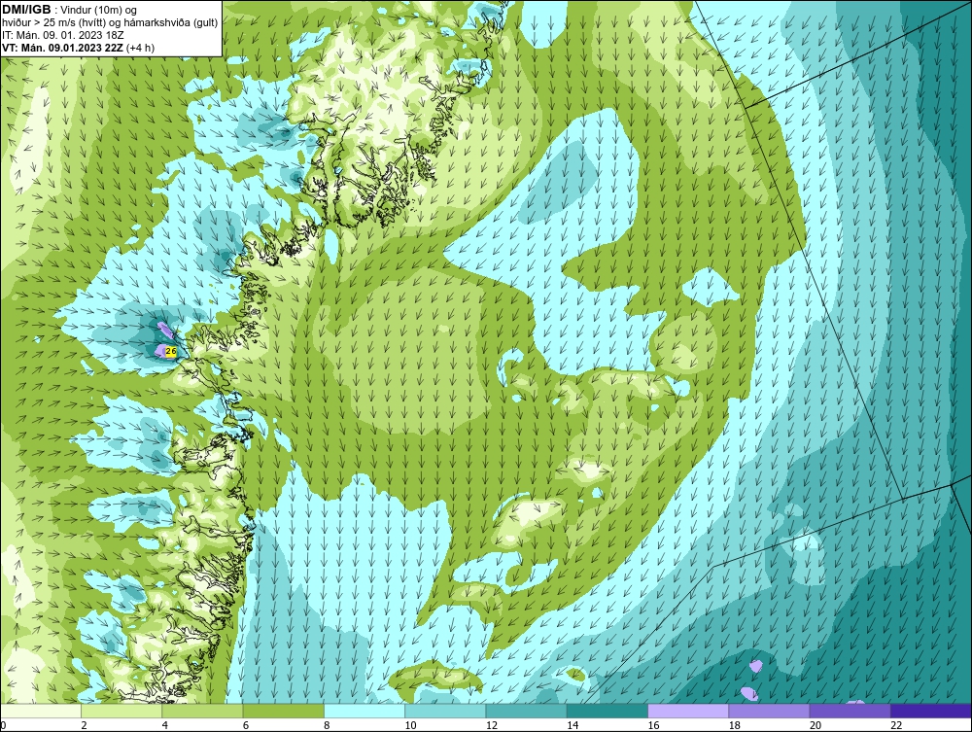Select the 2–4 m/s light green swatch
Image resolution: width=972 pixels, height=732 pixels.
point(121,711)
